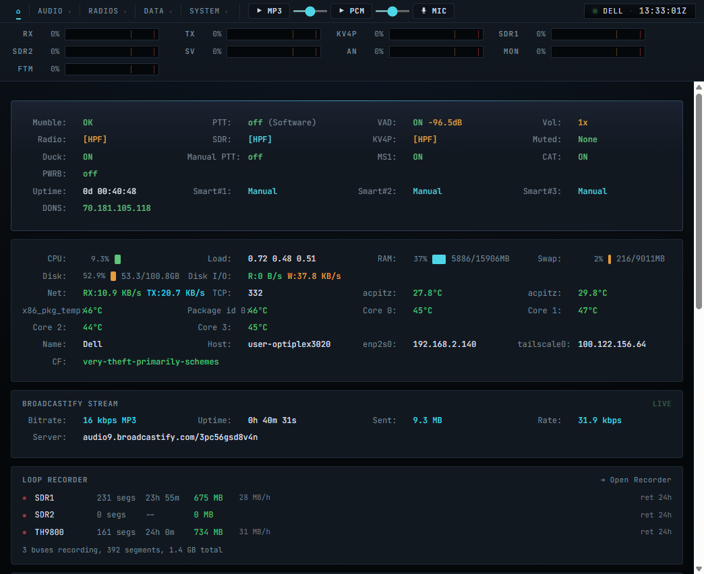
Task: Open the DATA dropdown menu
Action: (158, 11)
